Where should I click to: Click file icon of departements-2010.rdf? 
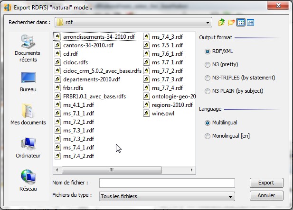click(58, 79)
